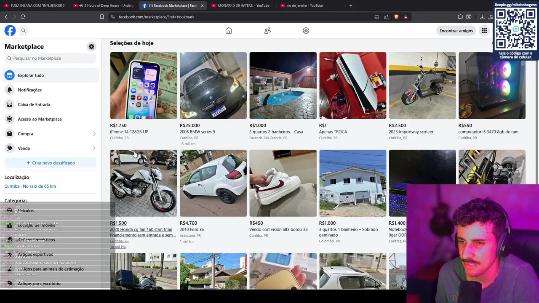Open Brave Shields lion icon
The width and height of the screenshot is (539, 303).
coord(396,17)
